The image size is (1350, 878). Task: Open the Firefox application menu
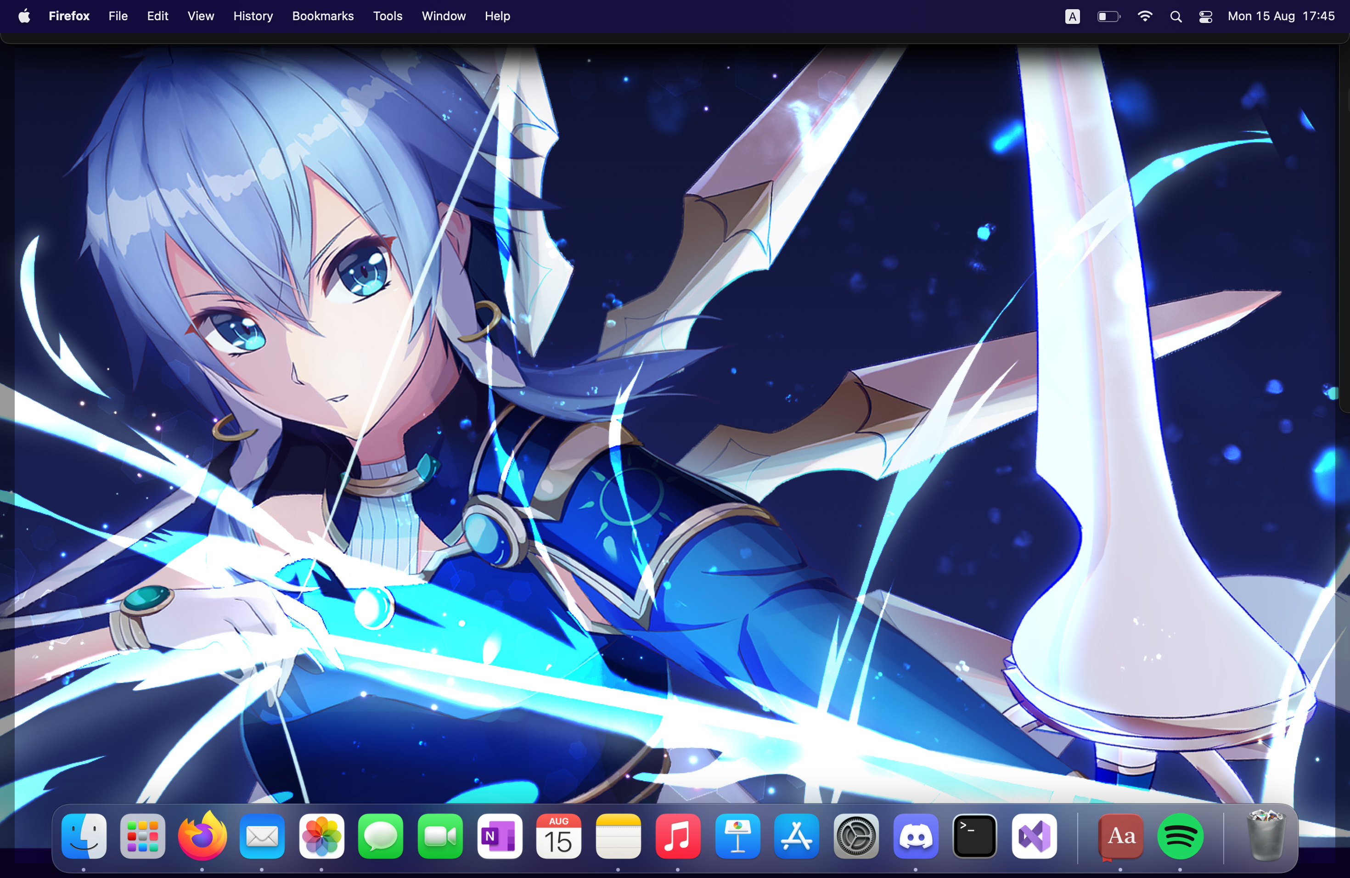pos(69,16)
